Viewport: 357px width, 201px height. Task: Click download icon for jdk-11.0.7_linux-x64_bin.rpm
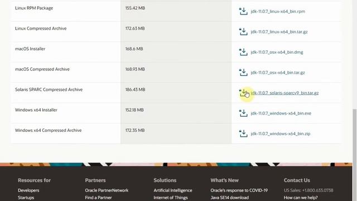[x=243, y=11]
